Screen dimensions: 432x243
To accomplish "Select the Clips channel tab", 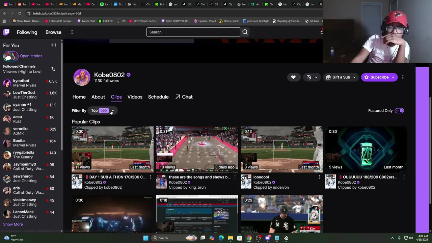I will [116, 97].
